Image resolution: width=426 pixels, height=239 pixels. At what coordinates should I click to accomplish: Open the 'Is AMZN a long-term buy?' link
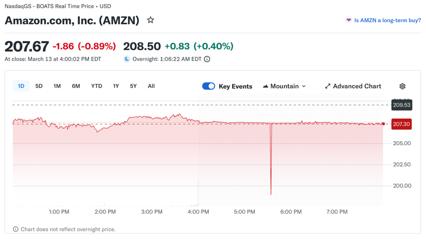click(x=387, y=20)
